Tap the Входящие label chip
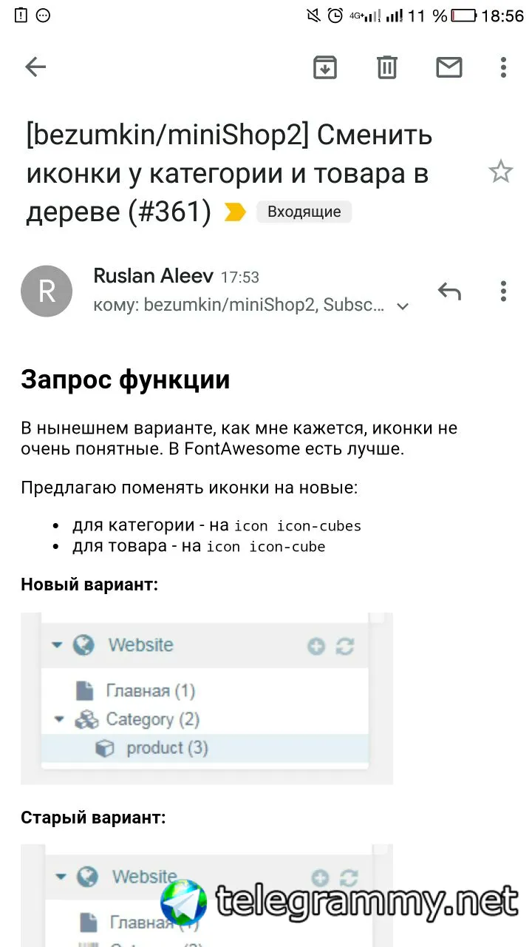This screenshot has height=947, width=532. pyautogui.click(x=304, y=212)
